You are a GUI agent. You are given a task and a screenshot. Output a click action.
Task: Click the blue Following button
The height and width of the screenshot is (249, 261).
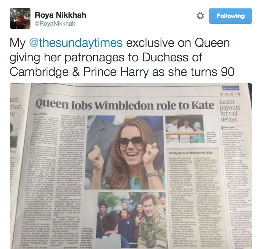coord(231,16)
